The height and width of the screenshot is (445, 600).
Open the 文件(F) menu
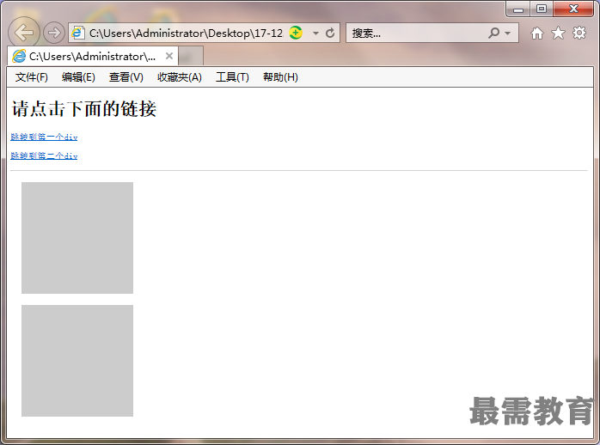32,77
